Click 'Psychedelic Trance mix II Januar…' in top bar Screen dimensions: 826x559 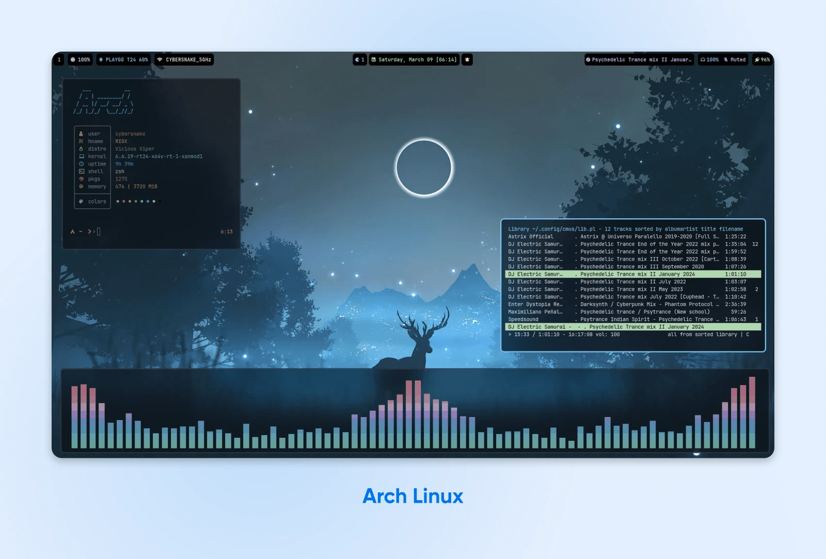[x=642, y=60]
